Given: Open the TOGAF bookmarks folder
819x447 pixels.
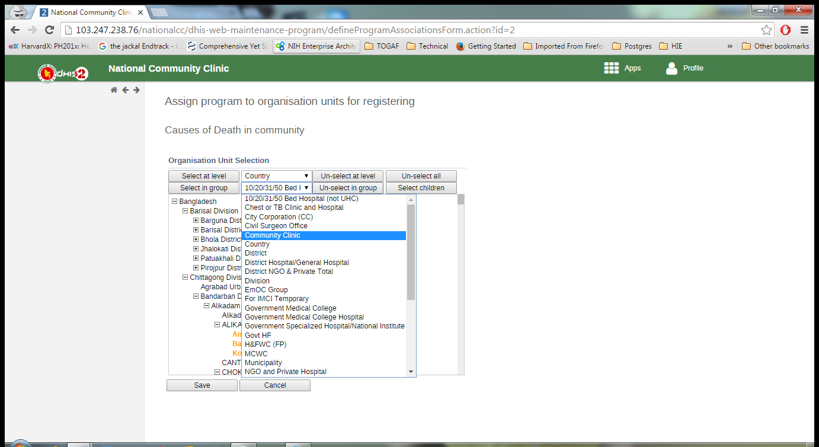Looking at the screenshot, I should (383, 46).
